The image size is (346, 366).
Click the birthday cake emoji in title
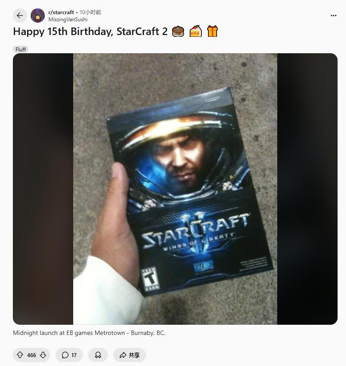(x=178, y=31)
